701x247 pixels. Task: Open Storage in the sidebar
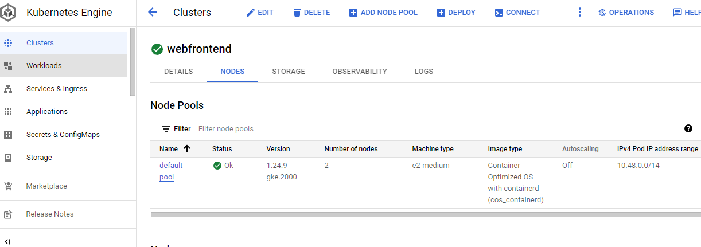(63, 158)
